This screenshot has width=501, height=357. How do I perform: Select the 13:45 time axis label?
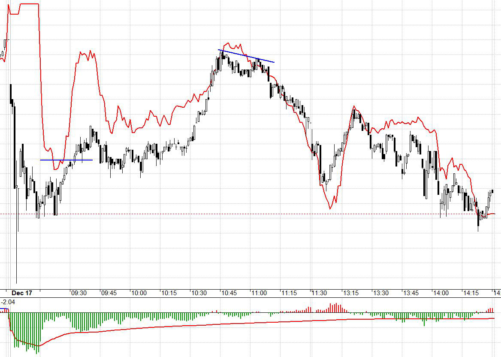click(x=410, y=293)
